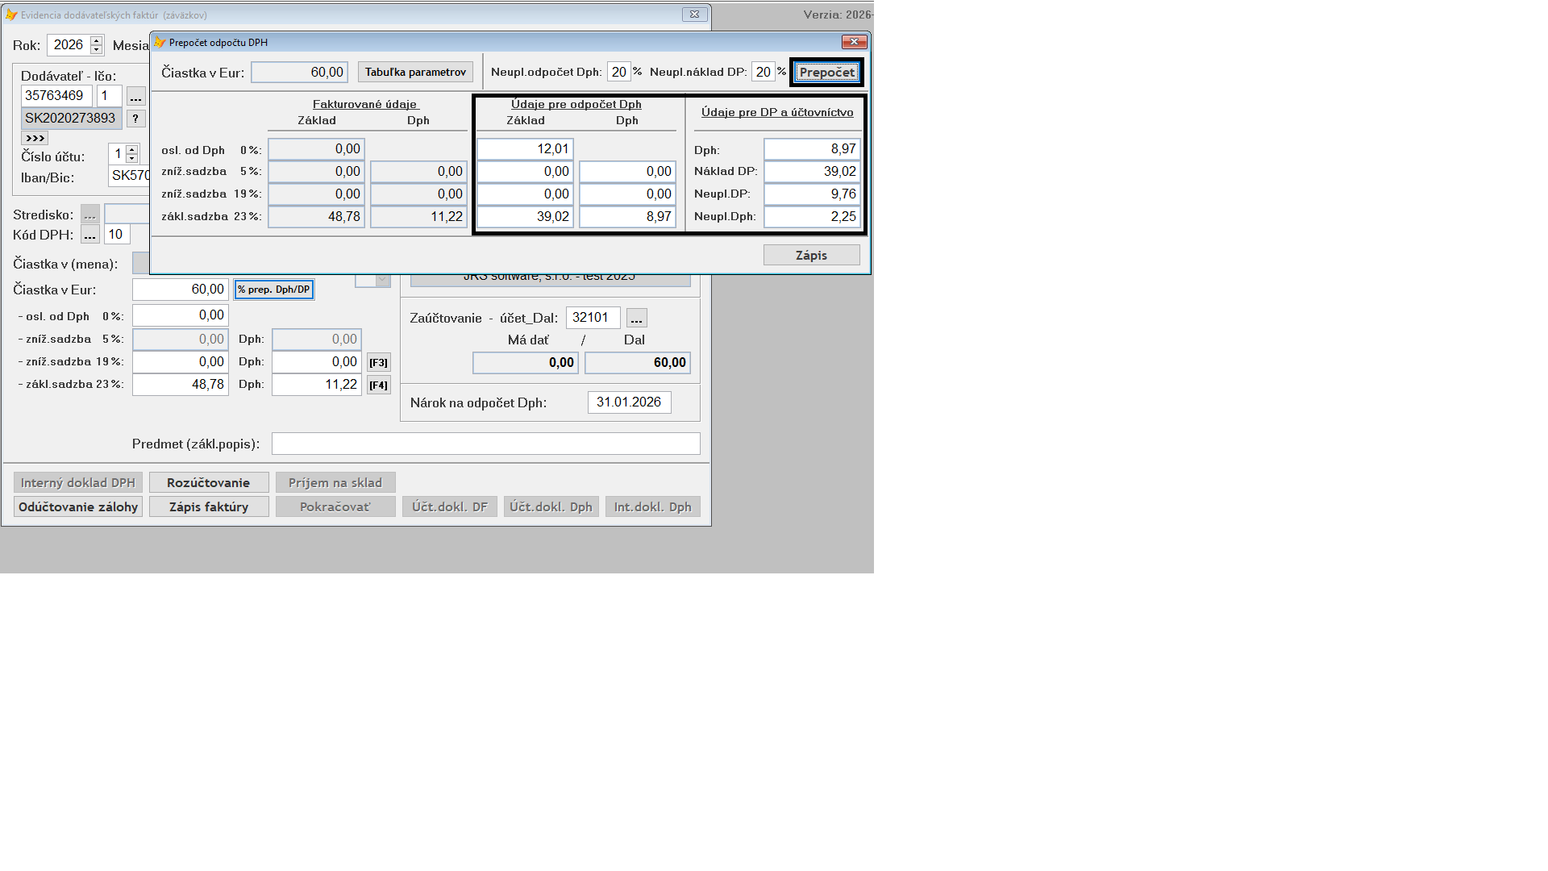Open supplier lookup ellipsis beside Ičo
Screen dimensions: 1548x871
(x=135, y=97)
